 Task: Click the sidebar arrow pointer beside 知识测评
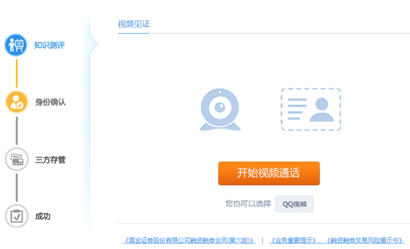coord(93,45)
